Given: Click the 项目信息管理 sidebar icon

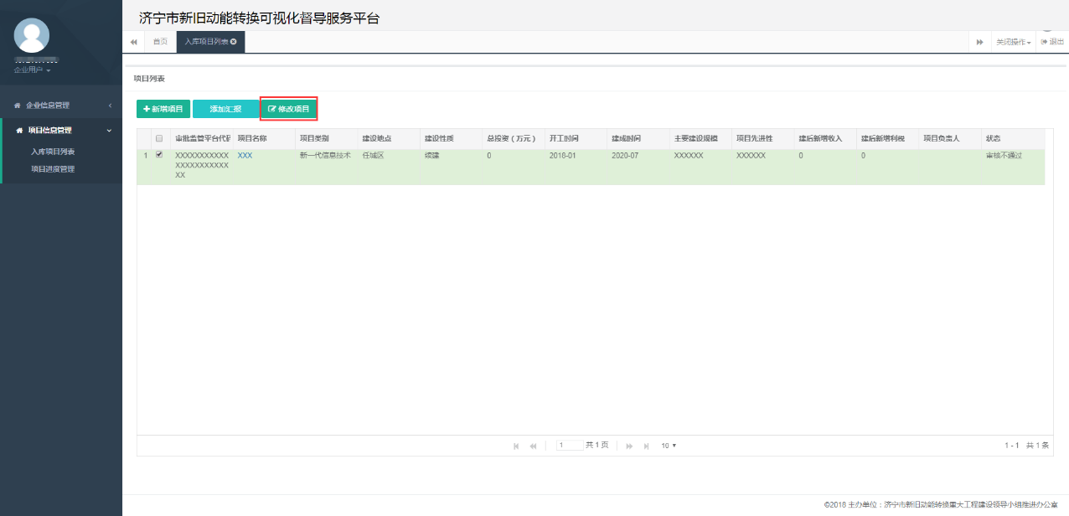Looking at the screenshot, I should click(16, 130).
